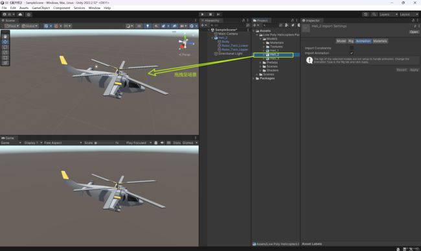421x251 pixels.
Task: Toggle 2D view in Scene toolbar
Action: coord(139,26)
